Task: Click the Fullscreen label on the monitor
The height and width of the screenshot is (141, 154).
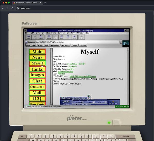Action: tap(30, 23)
